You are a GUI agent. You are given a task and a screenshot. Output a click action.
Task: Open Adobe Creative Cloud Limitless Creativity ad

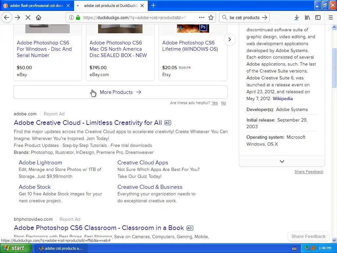click(88, 123)
